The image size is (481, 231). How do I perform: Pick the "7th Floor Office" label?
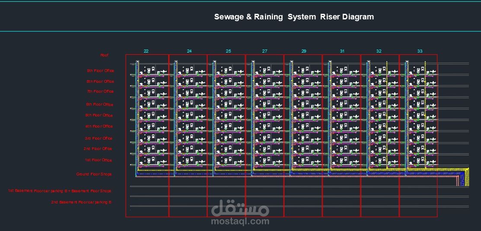[x=100, y=91]
